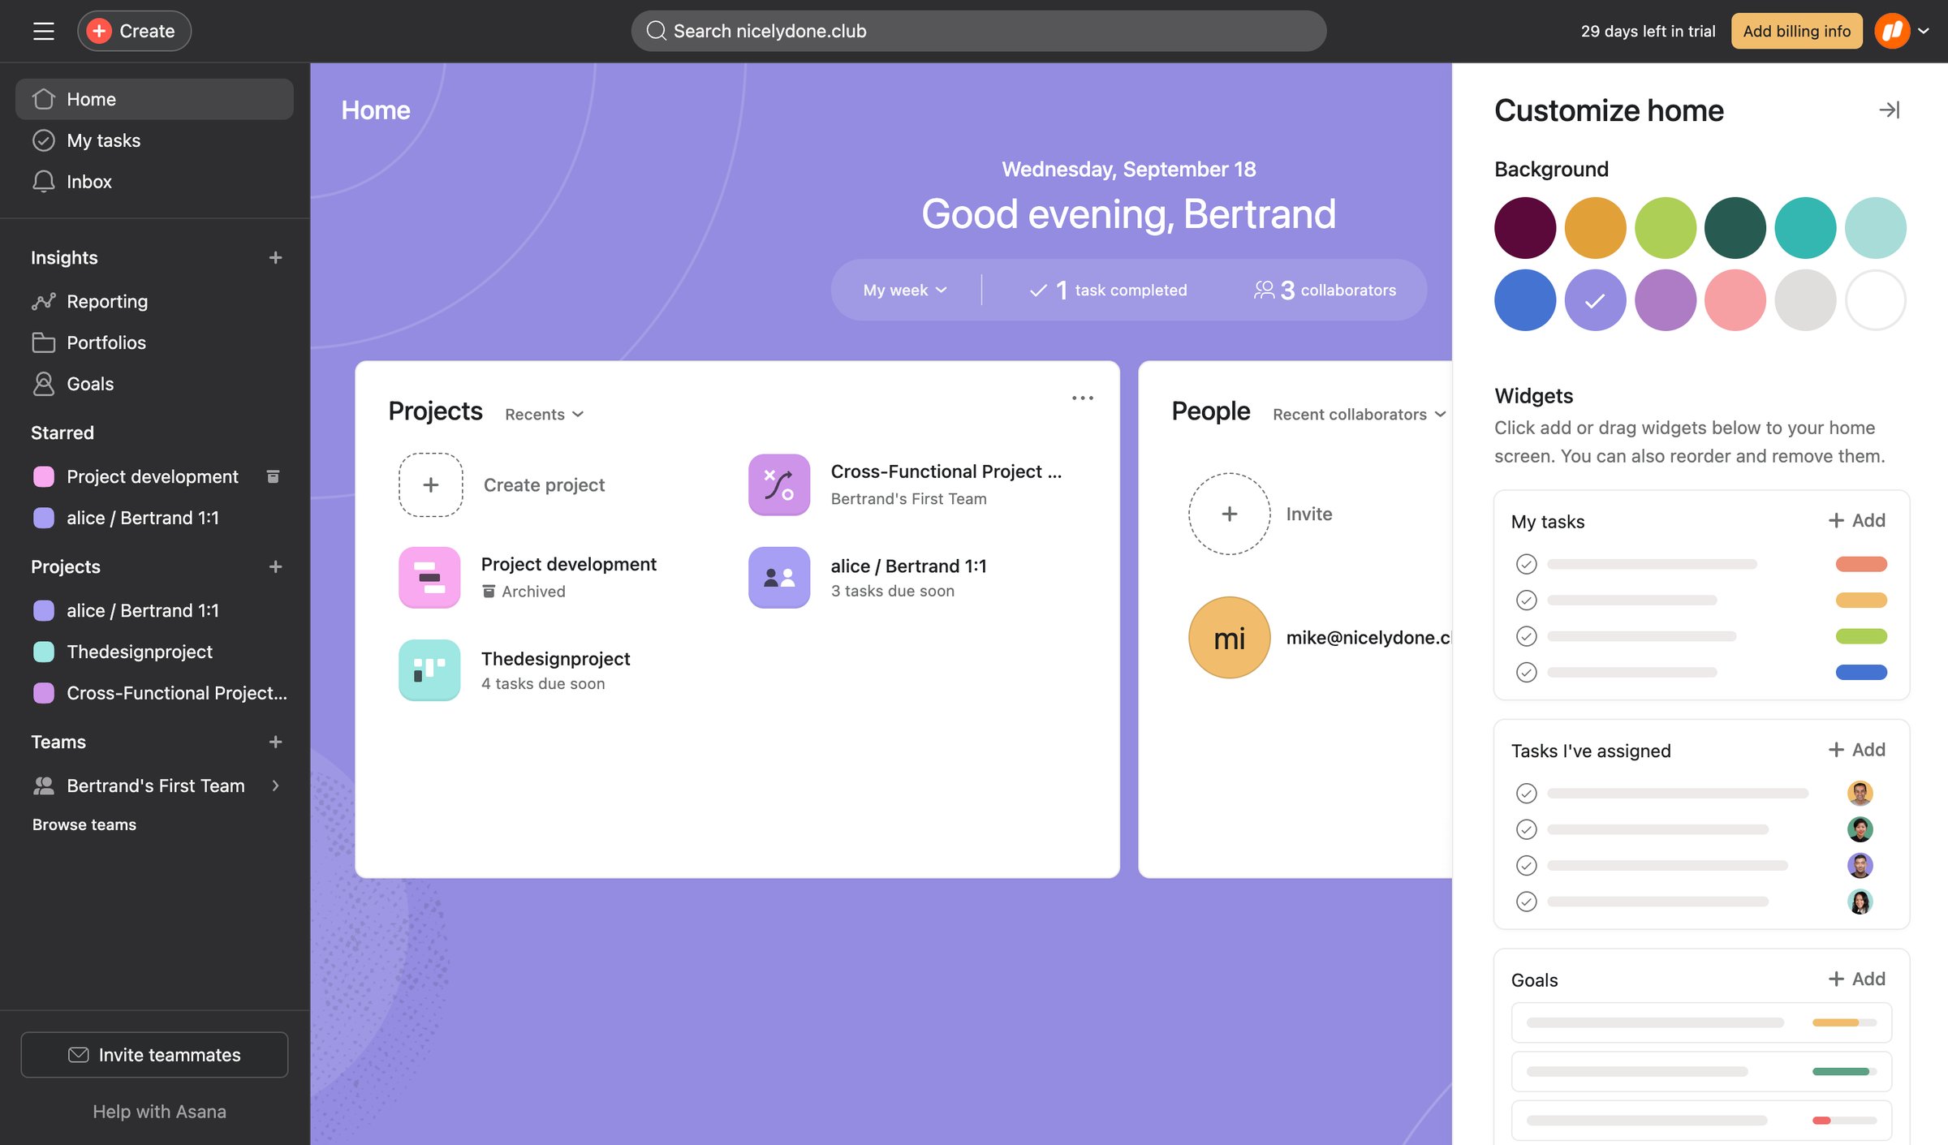Add the Tasks I've assigned widget
The height and width of the screenshot is (1145, 1948).
(x=1856, y=749)
